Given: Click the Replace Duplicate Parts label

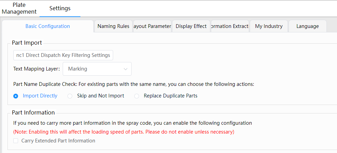Looking at the screenshot, I should pyautogui.click(x=171, y=96).
